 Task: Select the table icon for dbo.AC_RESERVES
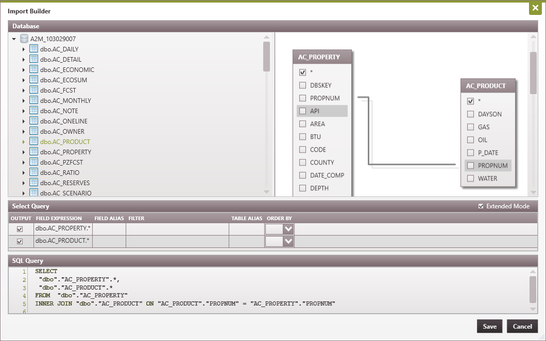click(33, 183)
